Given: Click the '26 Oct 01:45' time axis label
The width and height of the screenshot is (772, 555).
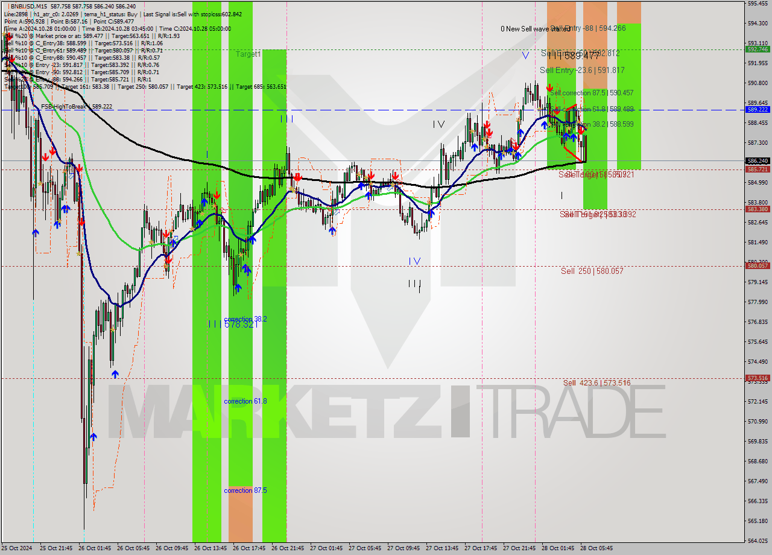Looking at the screenshot, I should point(95,548).
